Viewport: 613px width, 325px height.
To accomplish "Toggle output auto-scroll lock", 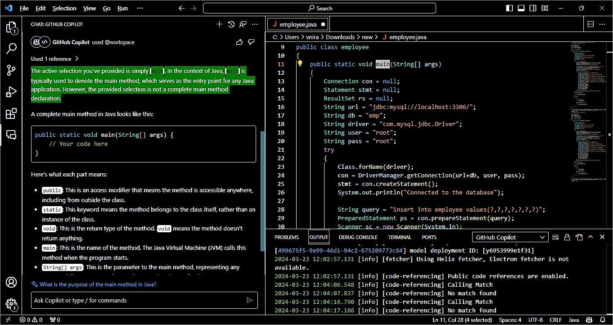I will click(567, 237).
